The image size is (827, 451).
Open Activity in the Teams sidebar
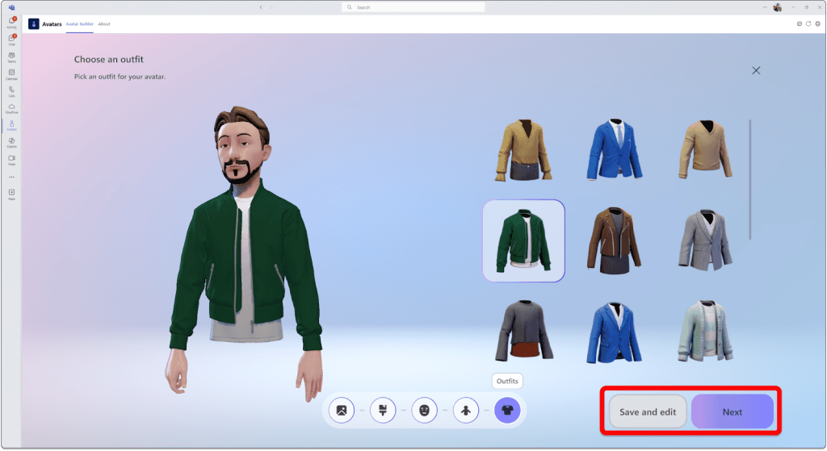tap(11, 22)
